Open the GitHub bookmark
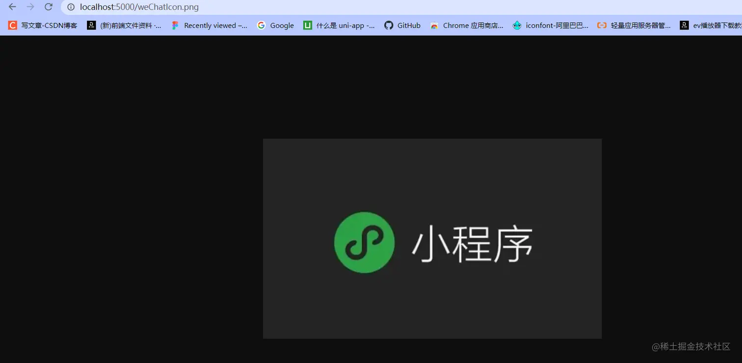 pos(402,26)
